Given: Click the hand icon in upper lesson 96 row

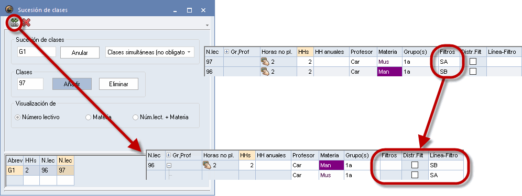Looking at the screenshot, I should tap(265, 72).
